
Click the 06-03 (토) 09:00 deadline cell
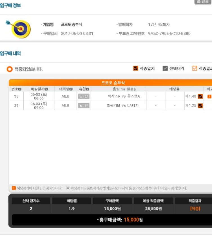tap(39, 106)
